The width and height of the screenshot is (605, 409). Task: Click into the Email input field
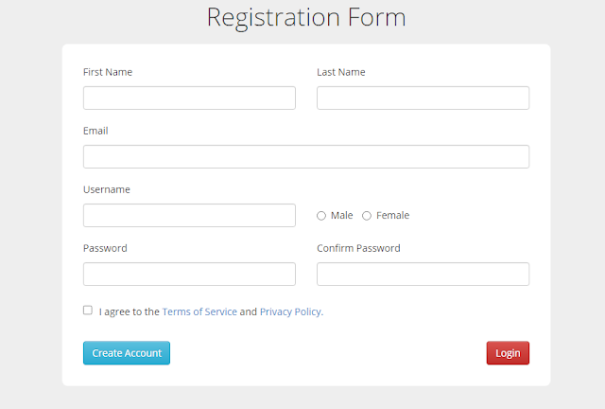[x=305, y=156]
